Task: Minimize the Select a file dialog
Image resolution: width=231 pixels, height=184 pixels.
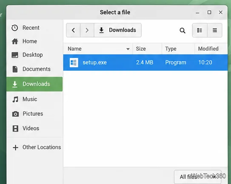Action: (x=197, y=13)
